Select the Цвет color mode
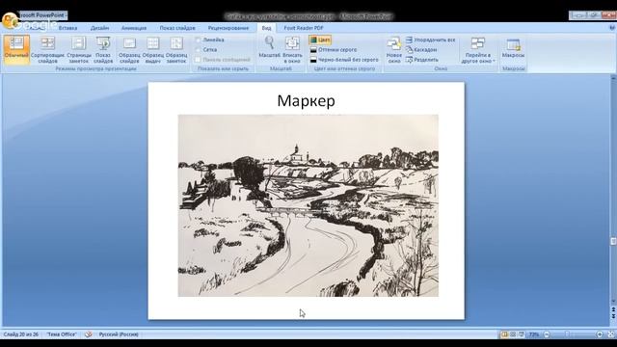 tap(320, 40)
